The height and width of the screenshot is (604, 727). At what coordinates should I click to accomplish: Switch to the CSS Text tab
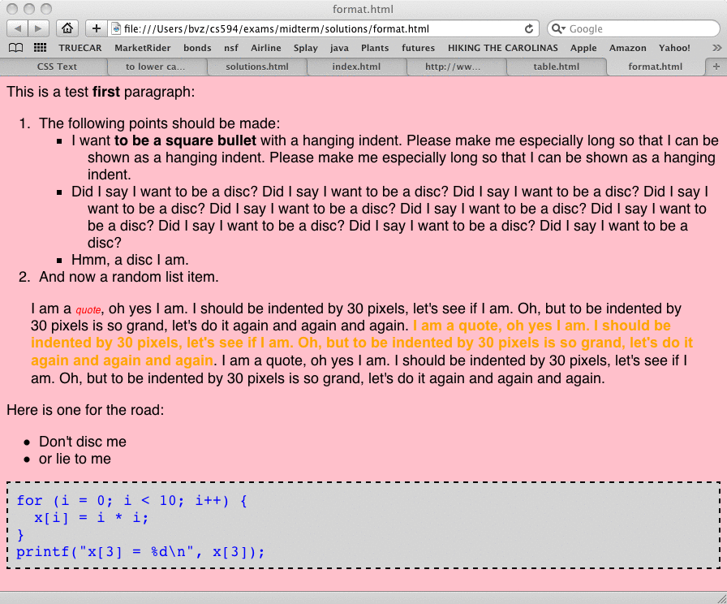point(57,67)
